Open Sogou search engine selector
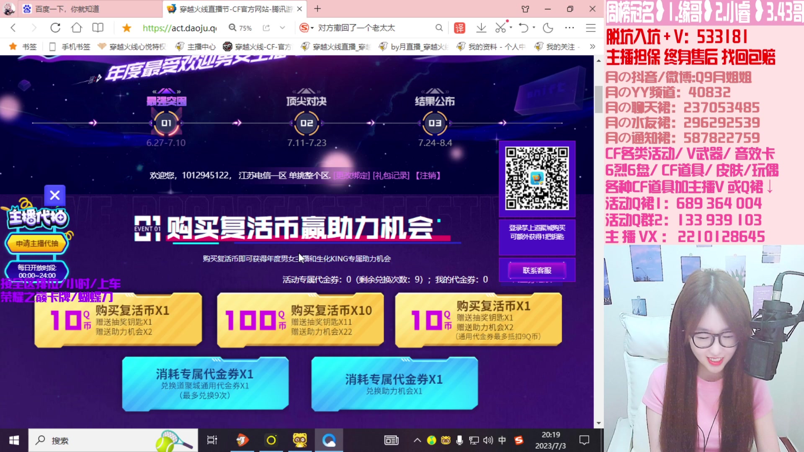Screen dimensions: 804x452 pos(307,28)
